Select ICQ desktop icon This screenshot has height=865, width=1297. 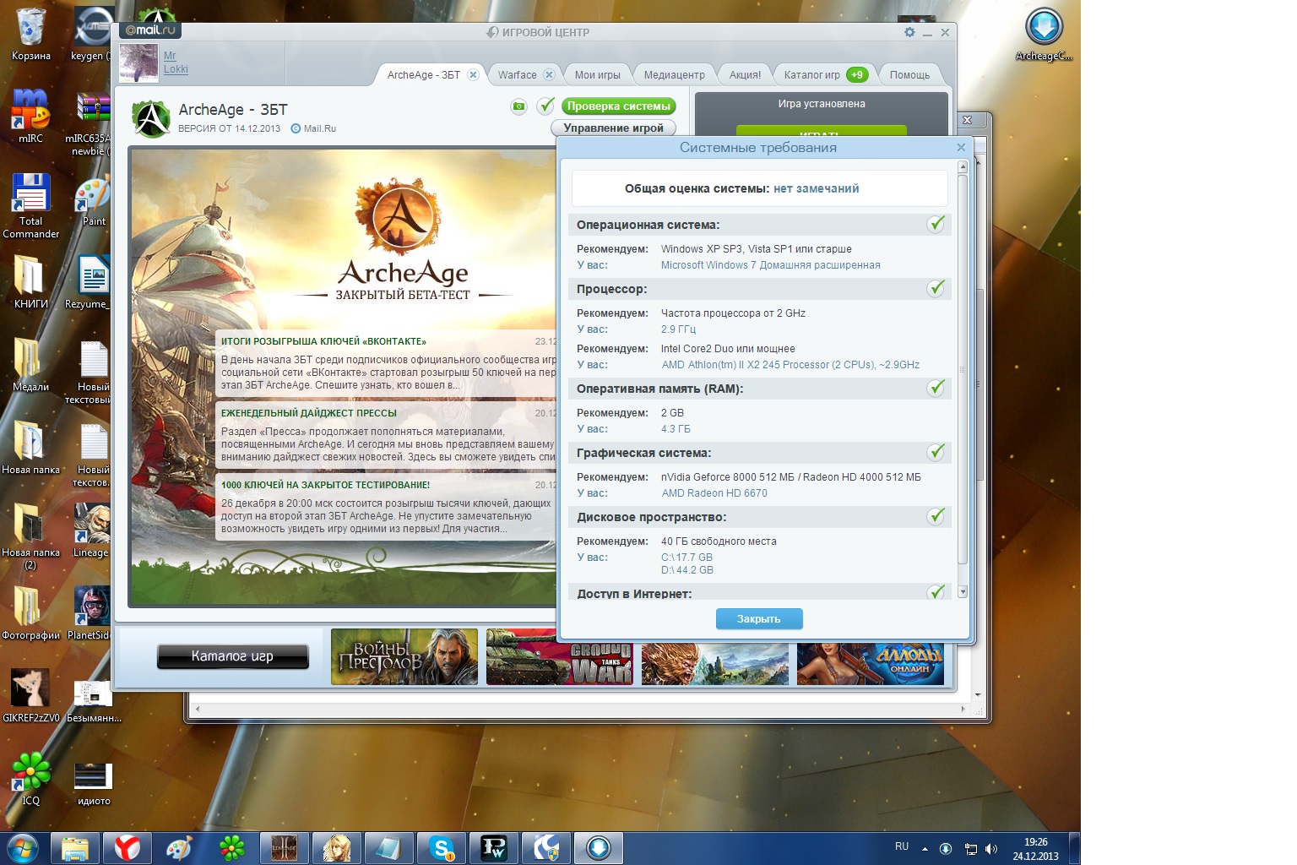click(x=30, y=778)
